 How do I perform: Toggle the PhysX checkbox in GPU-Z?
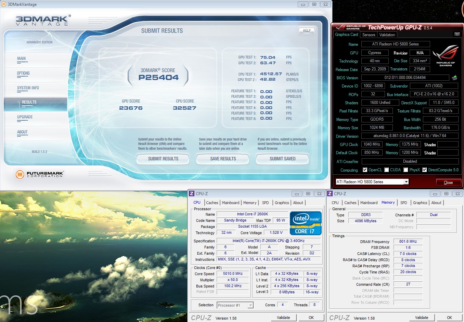tap(406, 170)
